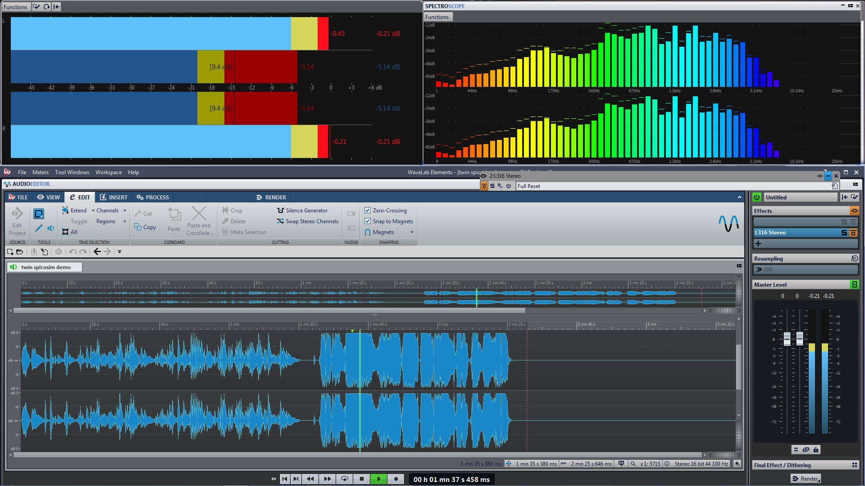The image size is (865, 486).
Task: Open the Channels dropdown arrow
Action: pos(125,211)
